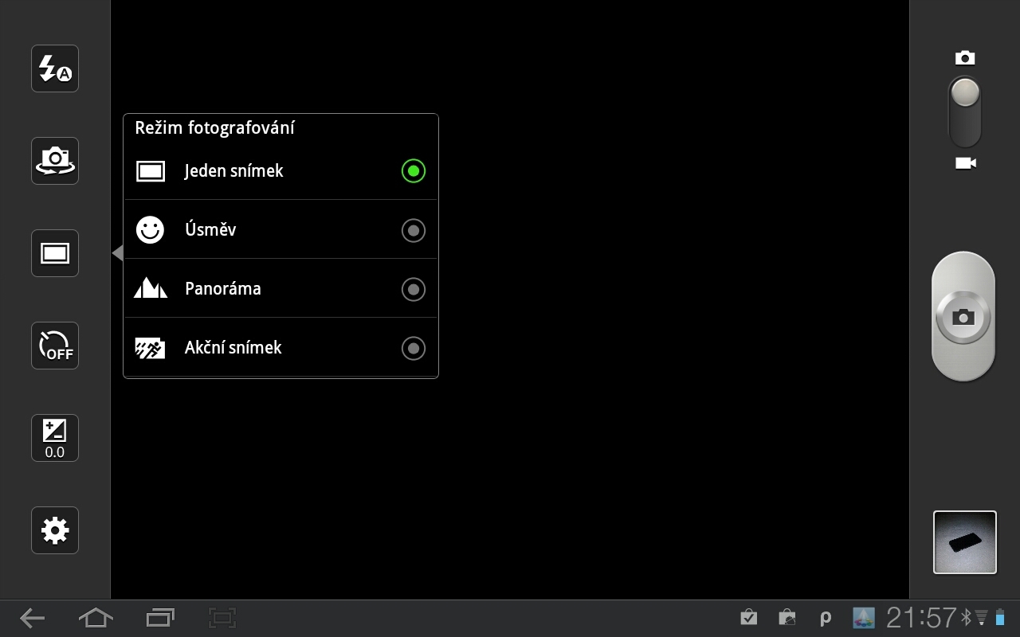Open the self-timer OFF setting
Image resolution: width=1020 pixels, height=637 pixels.
tap(55, 346)
